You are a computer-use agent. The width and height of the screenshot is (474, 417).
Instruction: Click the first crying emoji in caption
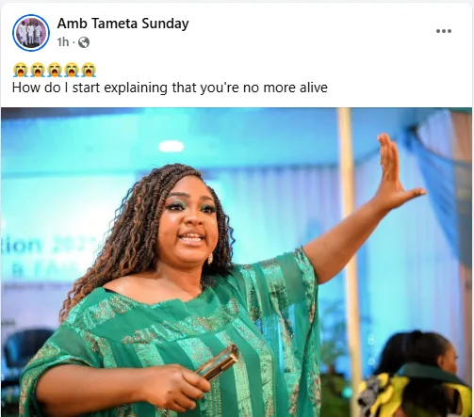coord(20,70)
